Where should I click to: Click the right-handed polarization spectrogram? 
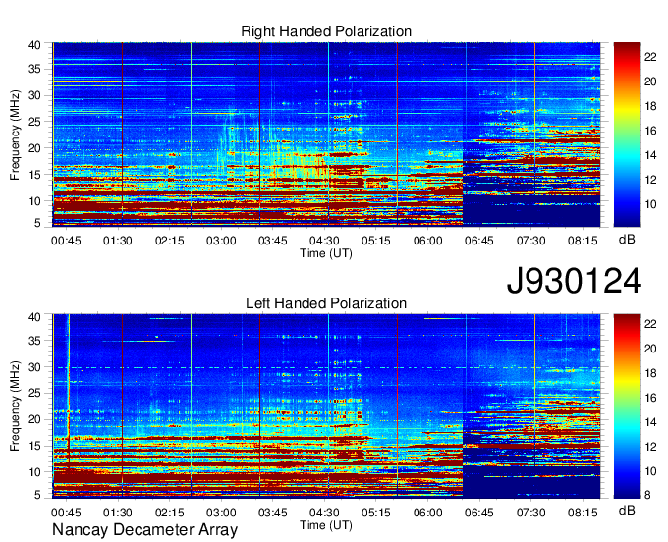(326, 135)
